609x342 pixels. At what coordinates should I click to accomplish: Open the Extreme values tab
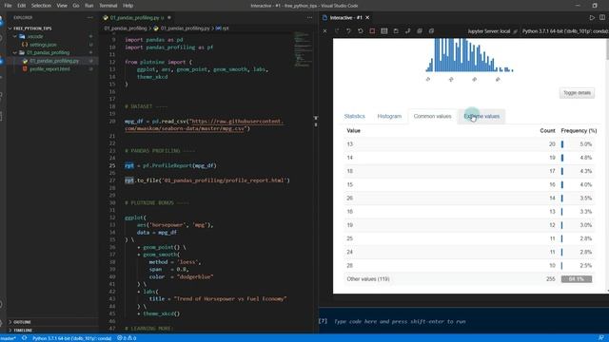click(x=481, y=116)
